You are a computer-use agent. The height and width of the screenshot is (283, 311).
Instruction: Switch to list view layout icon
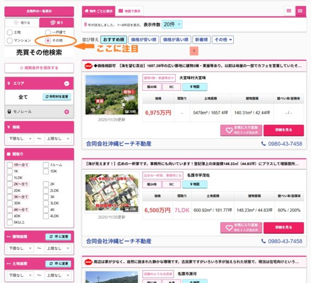(300, 11)
